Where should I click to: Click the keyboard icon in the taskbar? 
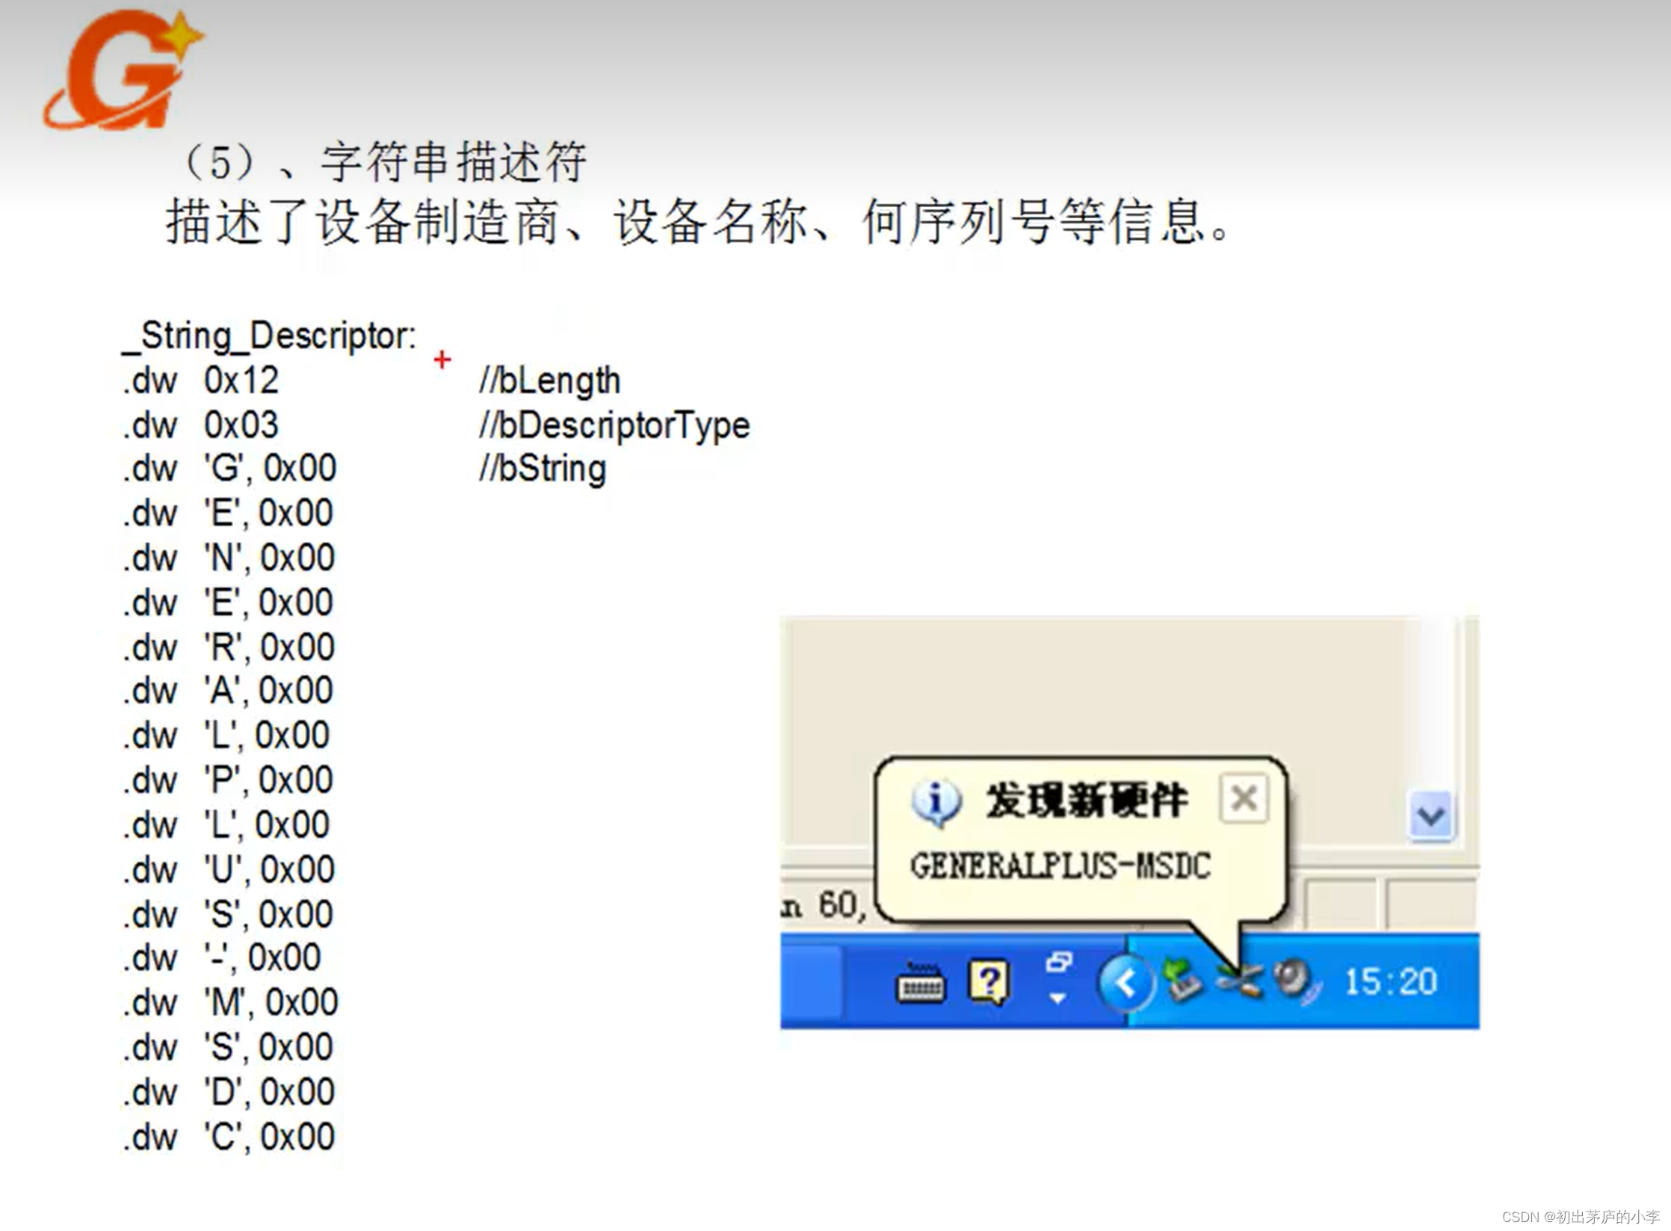tap(921, 983)
